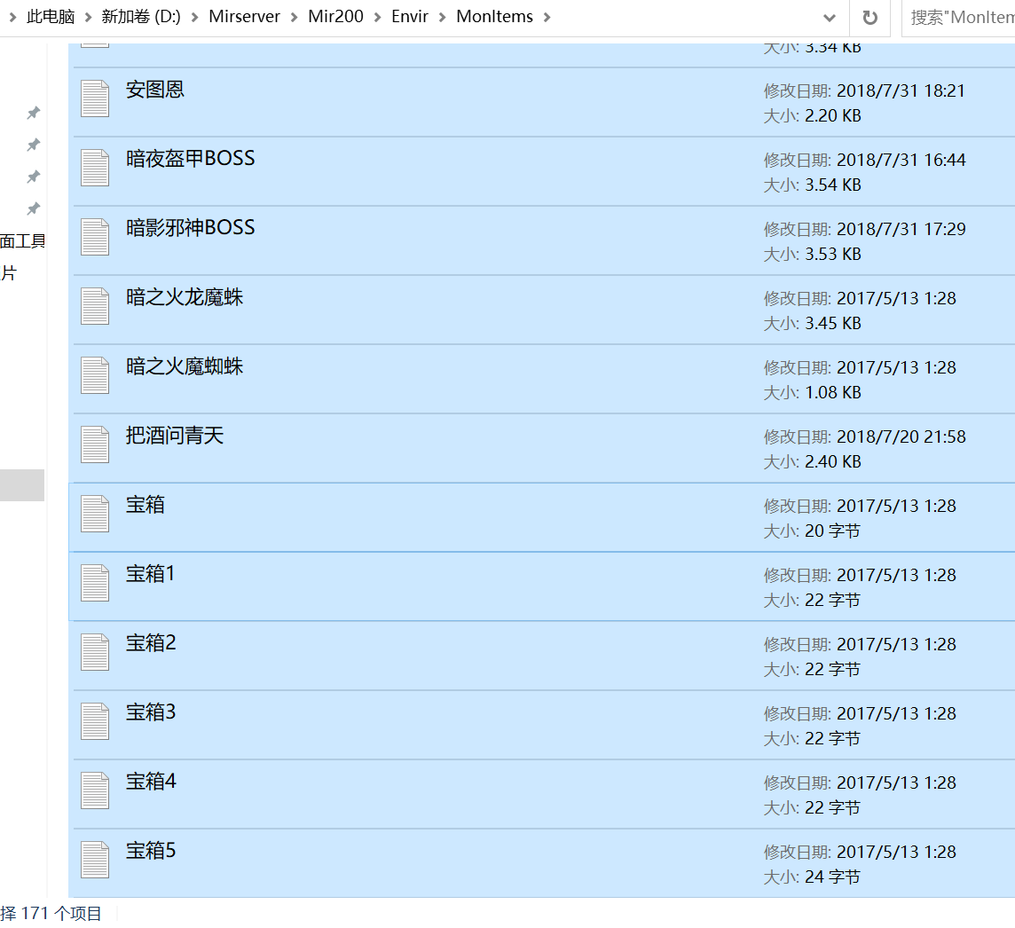Click the third pin icon in sidebar
1015x928 pixels.
pyautogui.click(x=33, y=177)
